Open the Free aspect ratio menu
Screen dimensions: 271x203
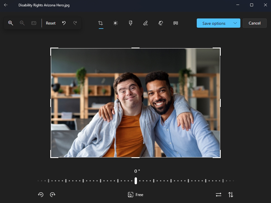135,195
